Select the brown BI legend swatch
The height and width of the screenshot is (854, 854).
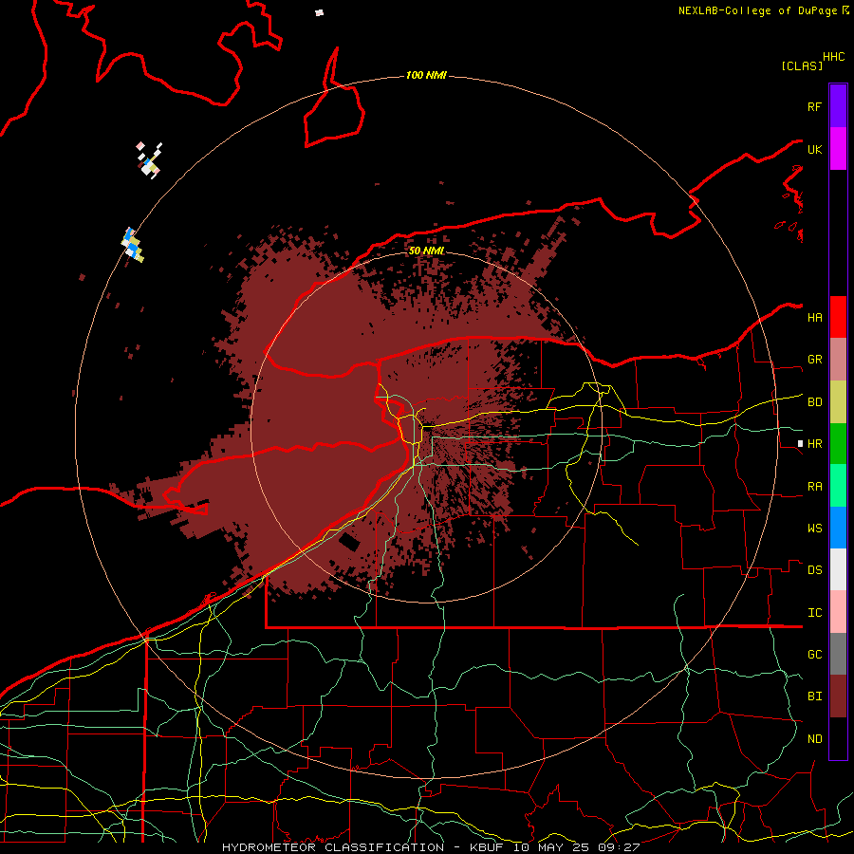coord(838,696)
